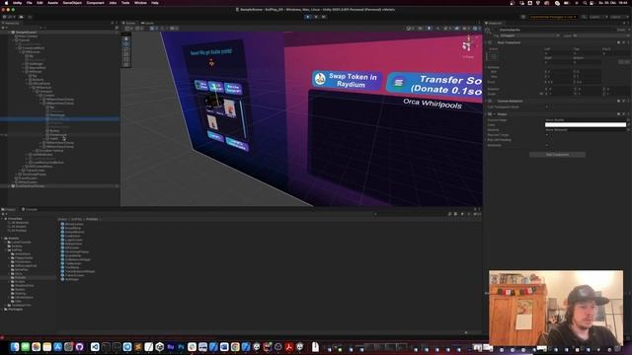Start Play mode with the Play button

pos(308,17)
